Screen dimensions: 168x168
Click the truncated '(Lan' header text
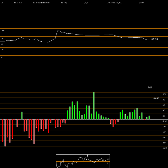click(141, 3)
